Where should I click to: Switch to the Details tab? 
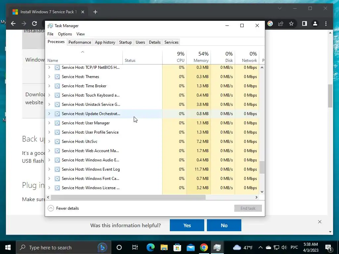pos(155,42)
